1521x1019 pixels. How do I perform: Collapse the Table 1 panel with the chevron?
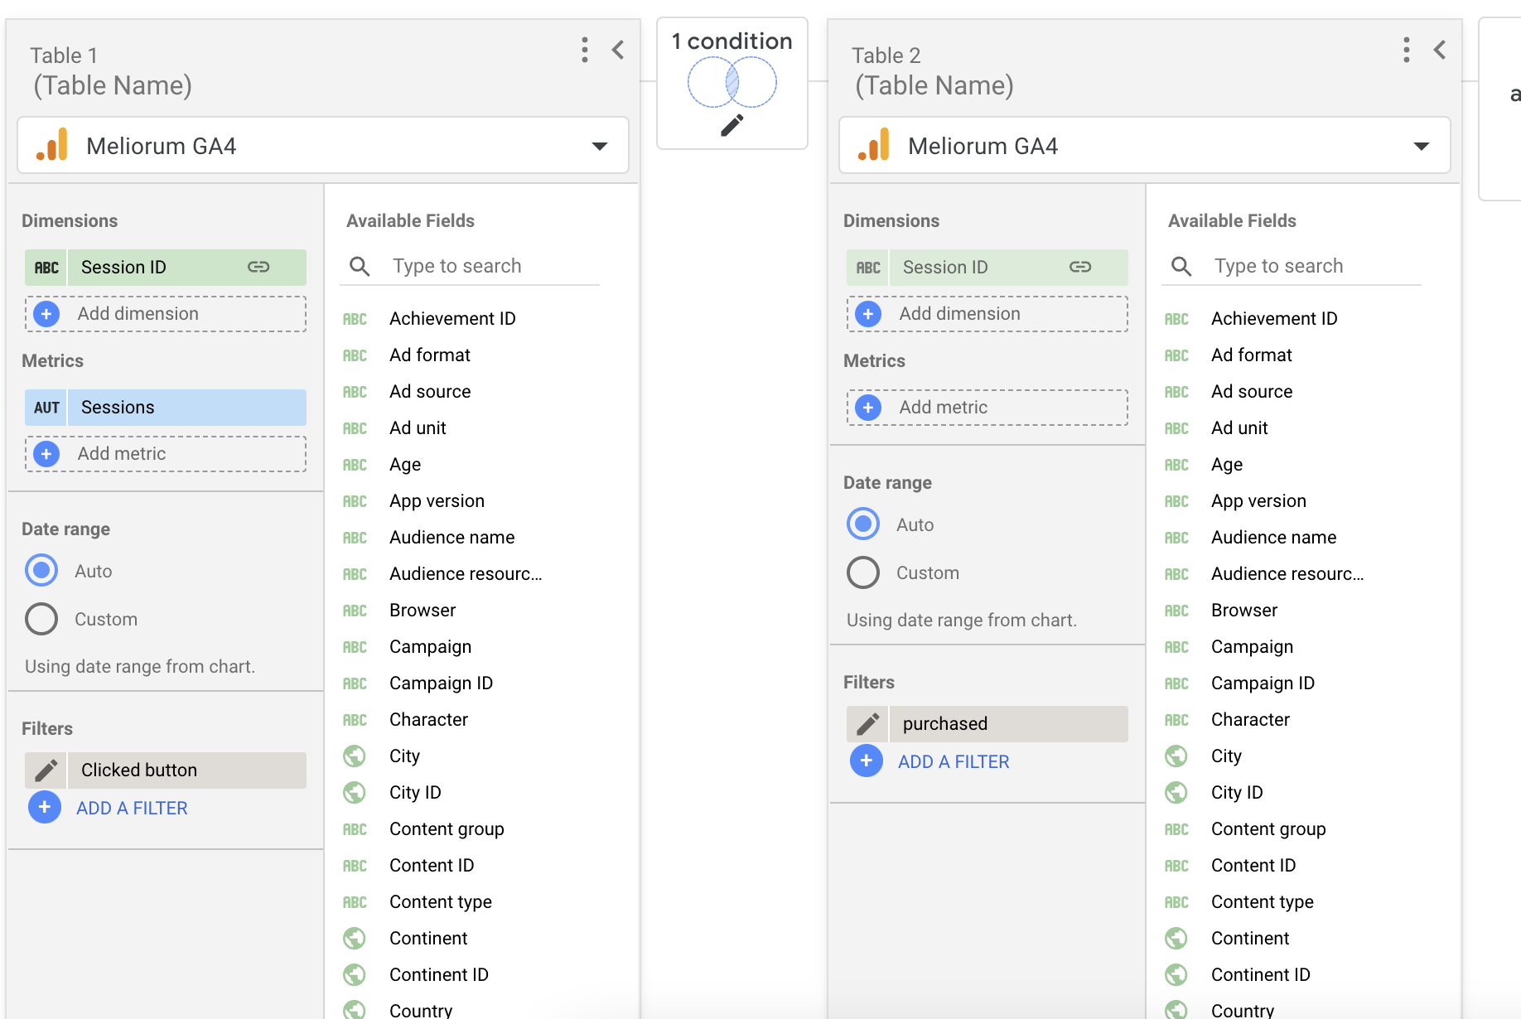coord(618,50)
